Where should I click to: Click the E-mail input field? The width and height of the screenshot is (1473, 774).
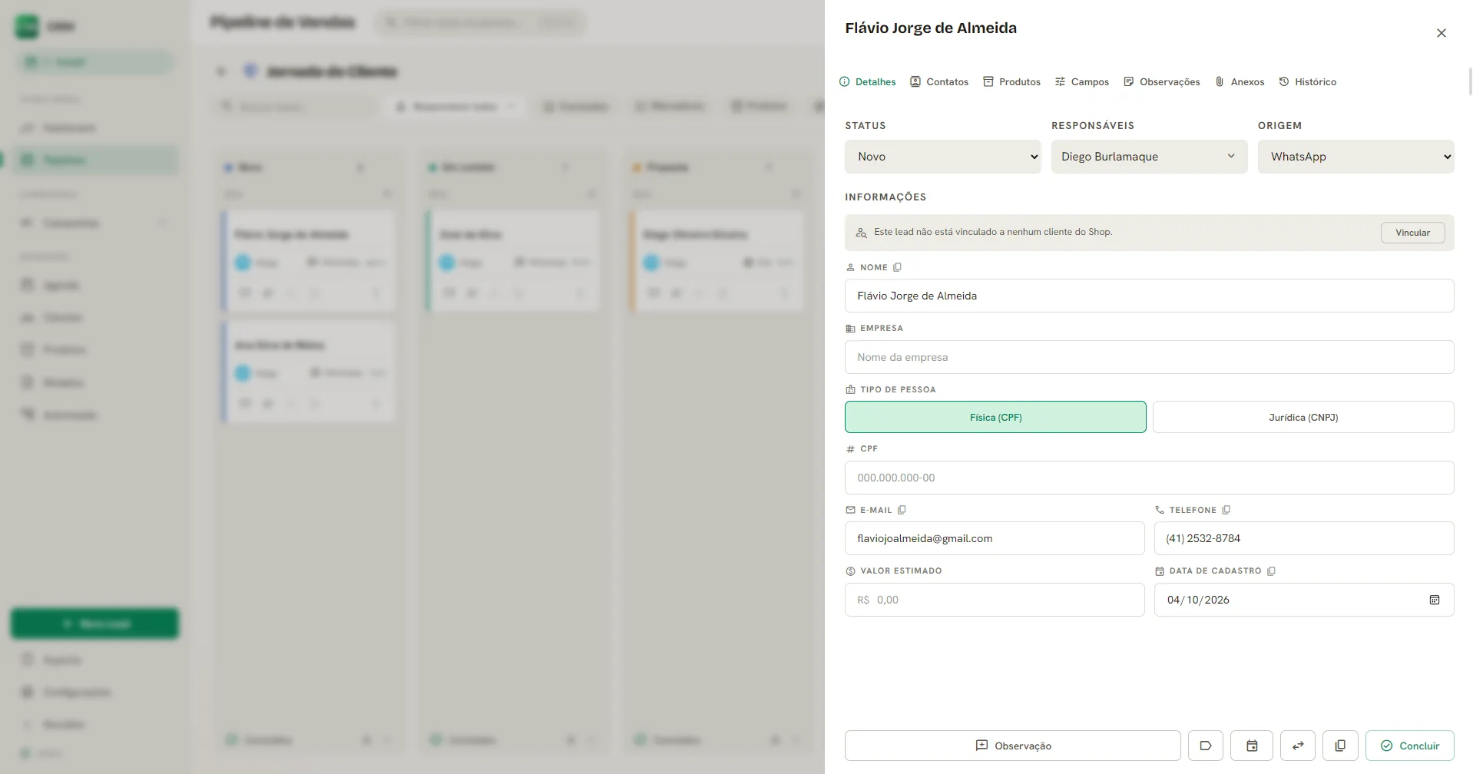click(995, 538)
